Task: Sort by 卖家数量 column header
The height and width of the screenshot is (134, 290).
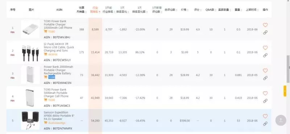Action: point(224,10)
